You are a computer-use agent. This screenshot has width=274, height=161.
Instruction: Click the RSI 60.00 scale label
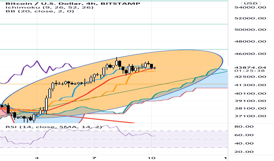tap(244, 135)
